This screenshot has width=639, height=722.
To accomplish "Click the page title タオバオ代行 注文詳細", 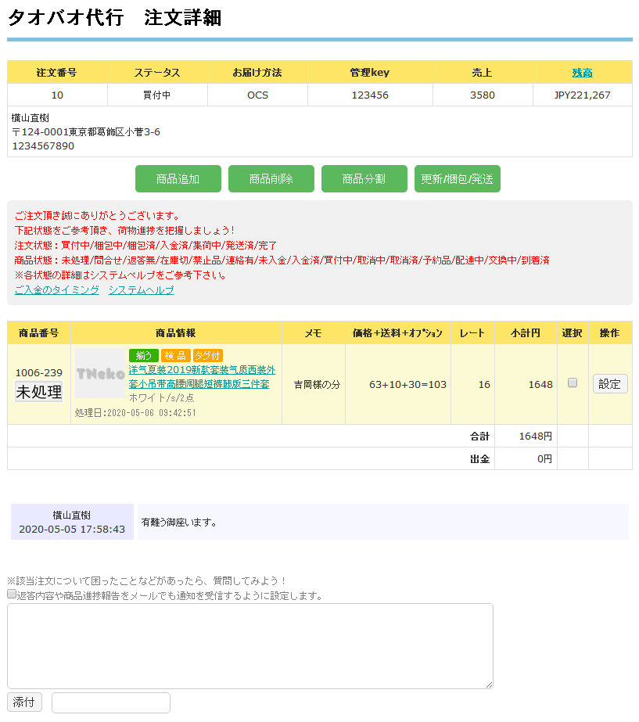I will click(115, 18).
